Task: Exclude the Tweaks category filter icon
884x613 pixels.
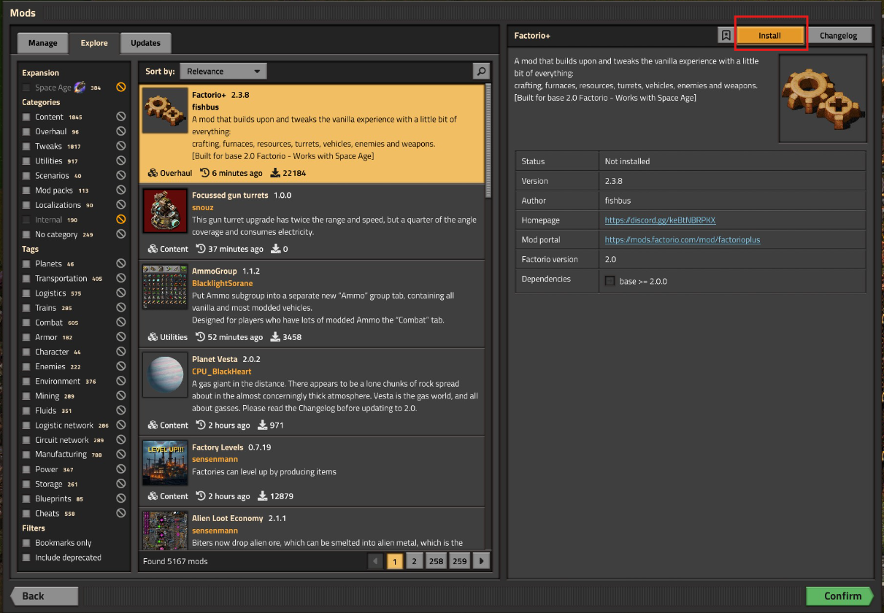Action: click(121, 146)
